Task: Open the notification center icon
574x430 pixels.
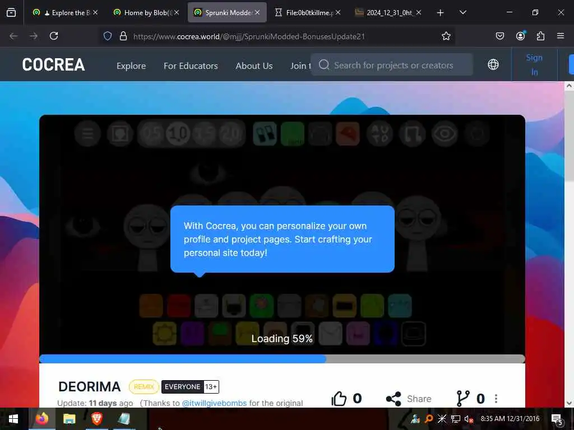Action: tap(557, 419)
